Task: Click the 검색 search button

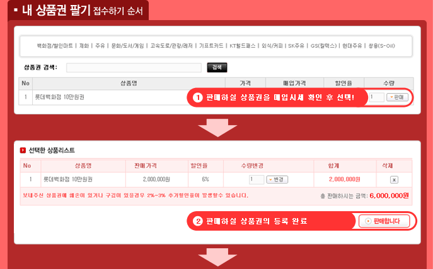Action: pos(216,67)
